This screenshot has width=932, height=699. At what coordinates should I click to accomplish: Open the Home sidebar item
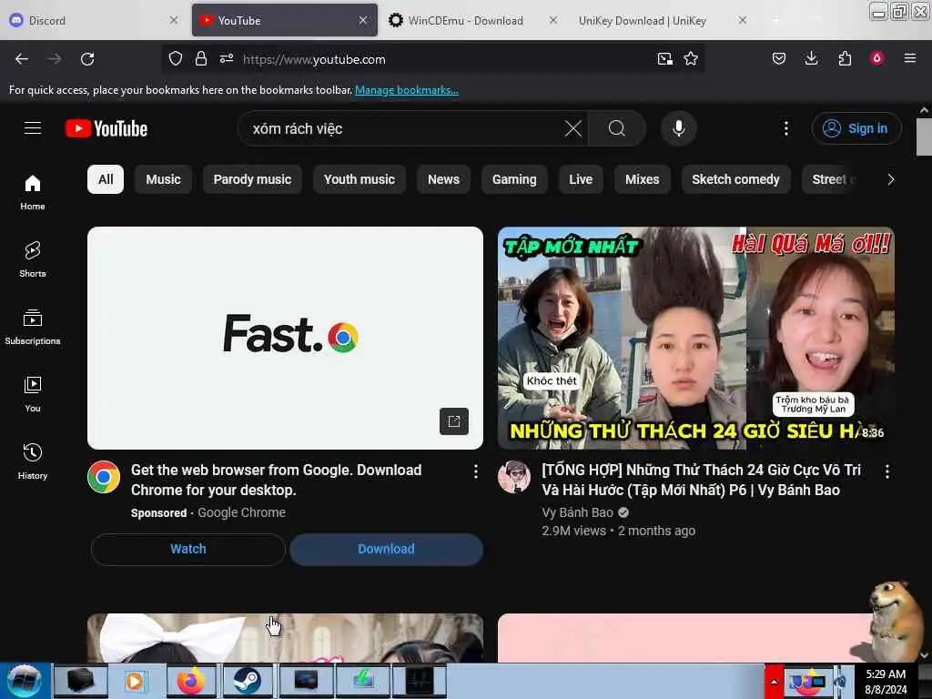click(33, 193)
